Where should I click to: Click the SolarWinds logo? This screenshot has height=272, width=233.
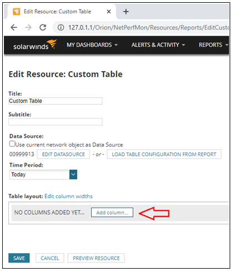[35, 45]
